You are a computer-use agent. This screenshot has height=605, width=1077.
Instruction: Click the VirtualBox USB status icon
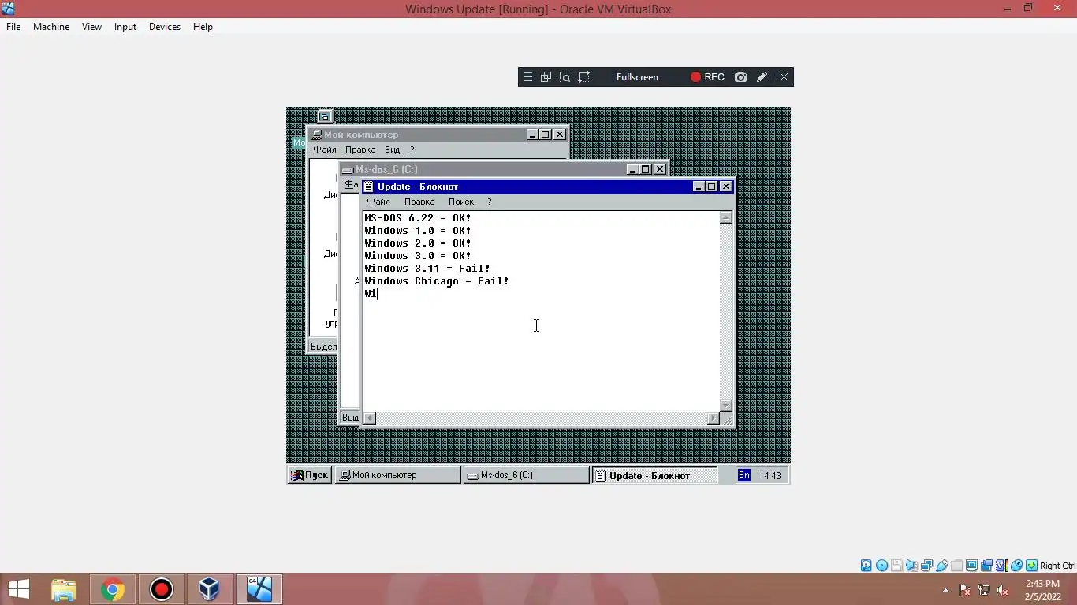click(942, 566)
